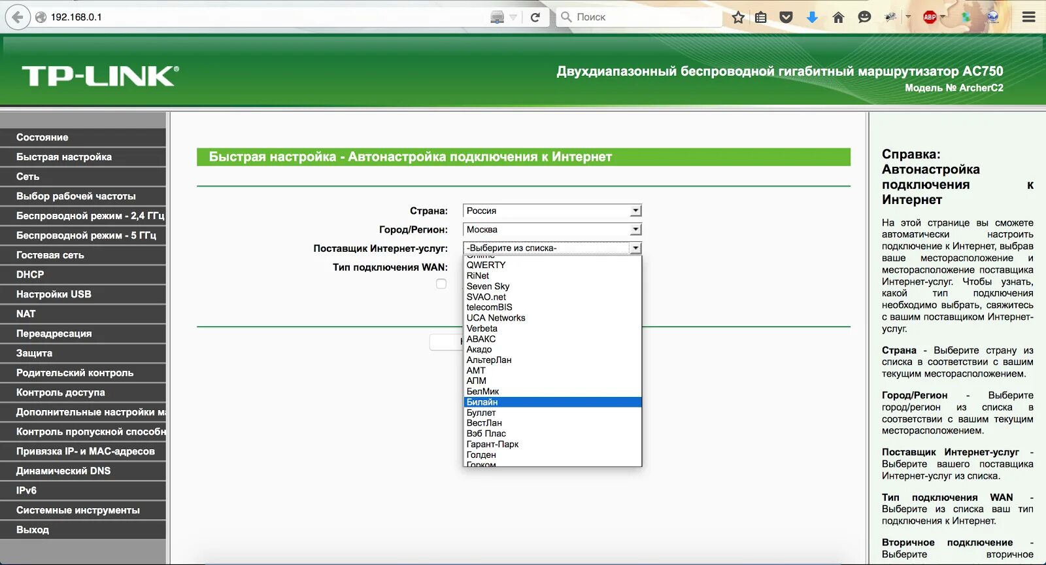Go to Динамический DNS
This screenshot has width=1046, height=565.
click(x=83, y=471)
